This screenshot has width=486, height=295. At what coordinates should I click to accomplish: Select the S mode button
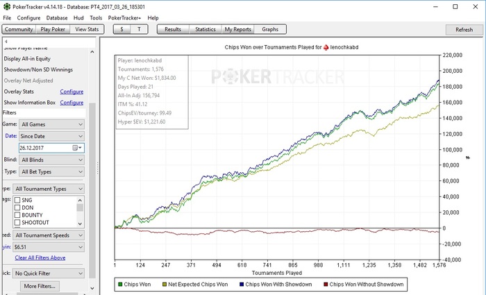tap(121, 29)
